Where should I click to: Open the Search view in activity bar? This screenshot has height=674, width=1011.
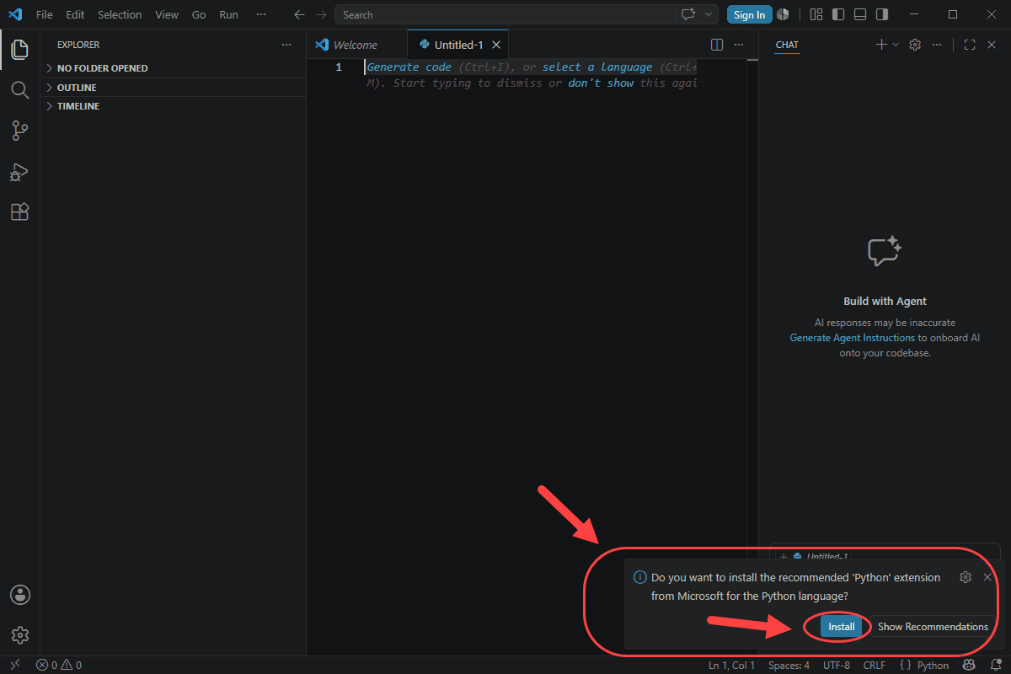(19, 89)
